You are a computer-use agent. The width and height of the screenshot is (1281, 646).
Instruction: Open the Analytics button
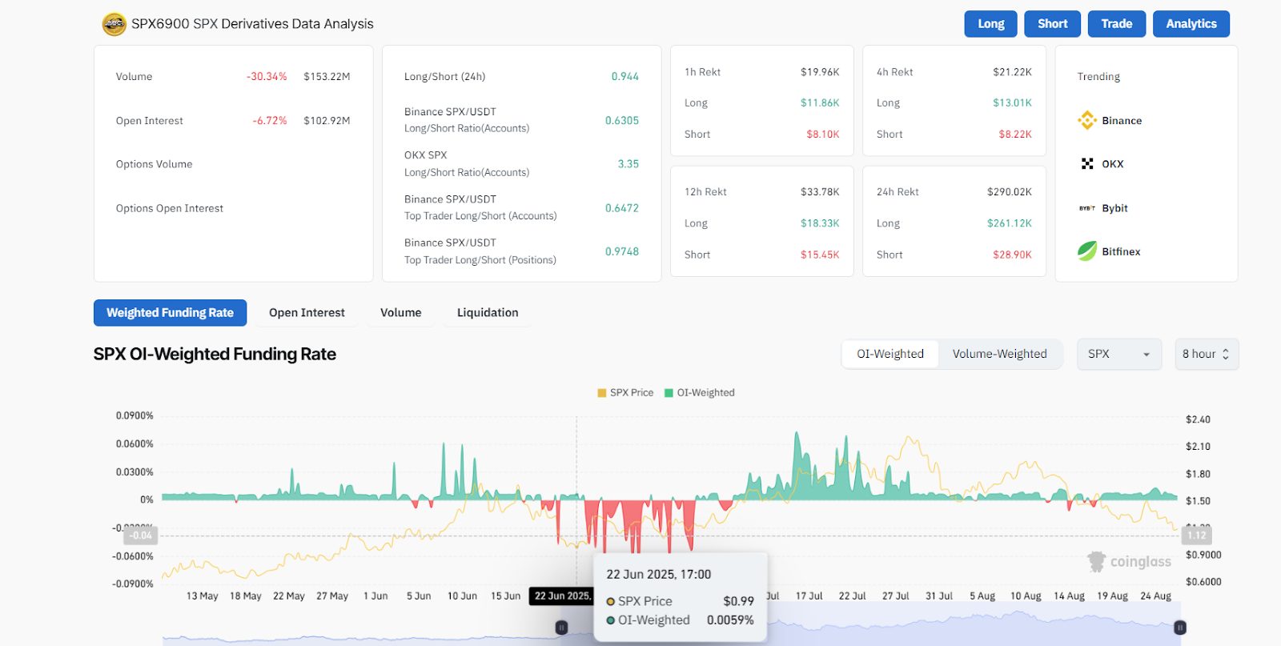1191,24
